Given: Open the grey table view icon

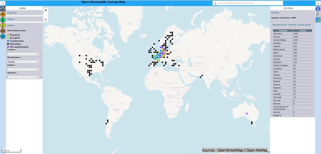Looking at the screenshot, I should click(318, 14).
